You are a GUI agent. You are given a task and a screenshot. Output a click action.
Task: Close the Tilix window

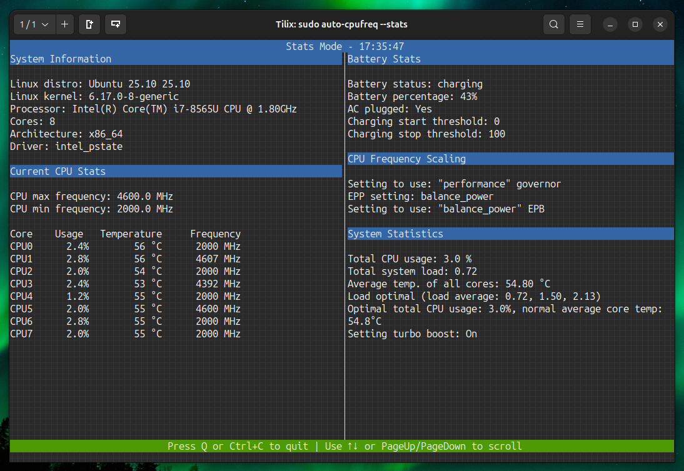(x=660, y=24)
